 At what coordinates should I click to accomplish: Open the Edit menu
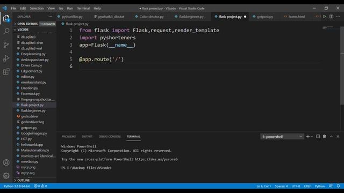point(23,9)
